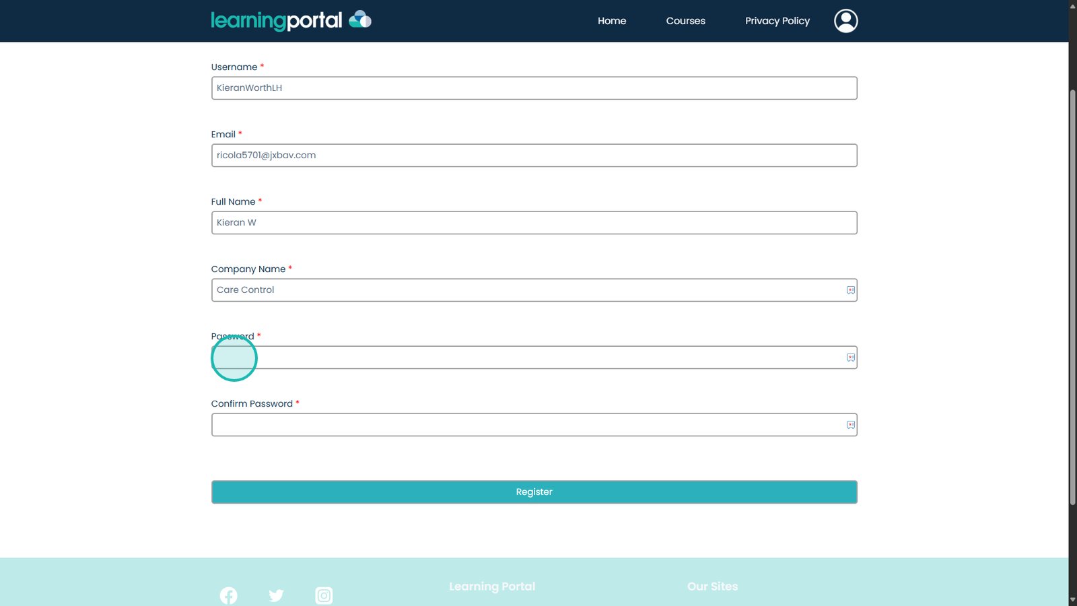Click the scrollbar down arrow

click(x=1072, y=600)
